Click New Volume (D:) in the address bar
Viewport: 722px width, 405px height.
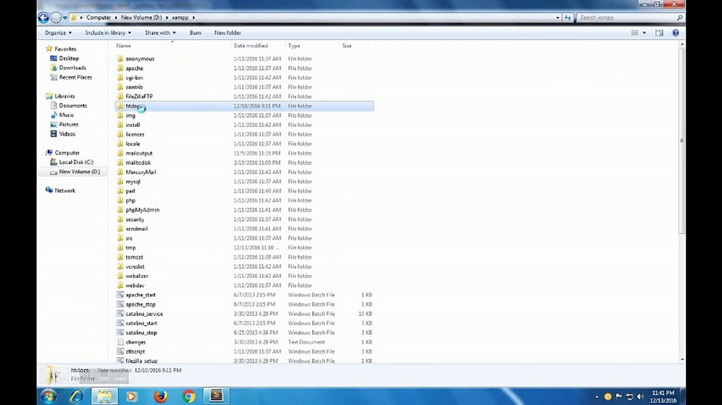(141, 17)
